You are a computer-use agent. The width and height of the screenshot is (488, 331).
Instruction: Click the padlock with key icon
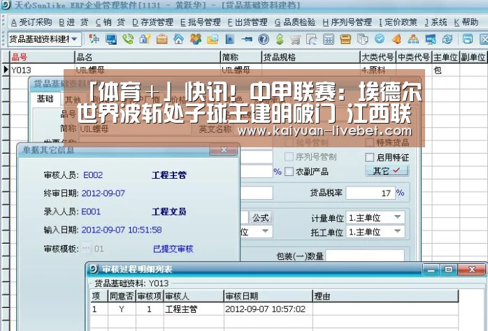145,39
